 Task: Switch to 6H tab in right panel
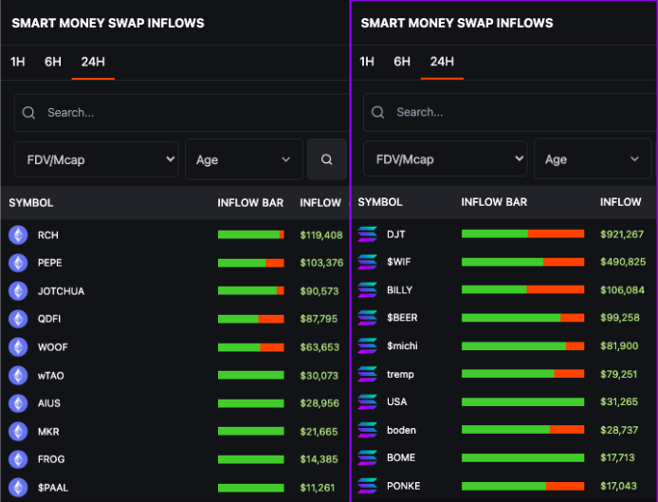point(402,62)
